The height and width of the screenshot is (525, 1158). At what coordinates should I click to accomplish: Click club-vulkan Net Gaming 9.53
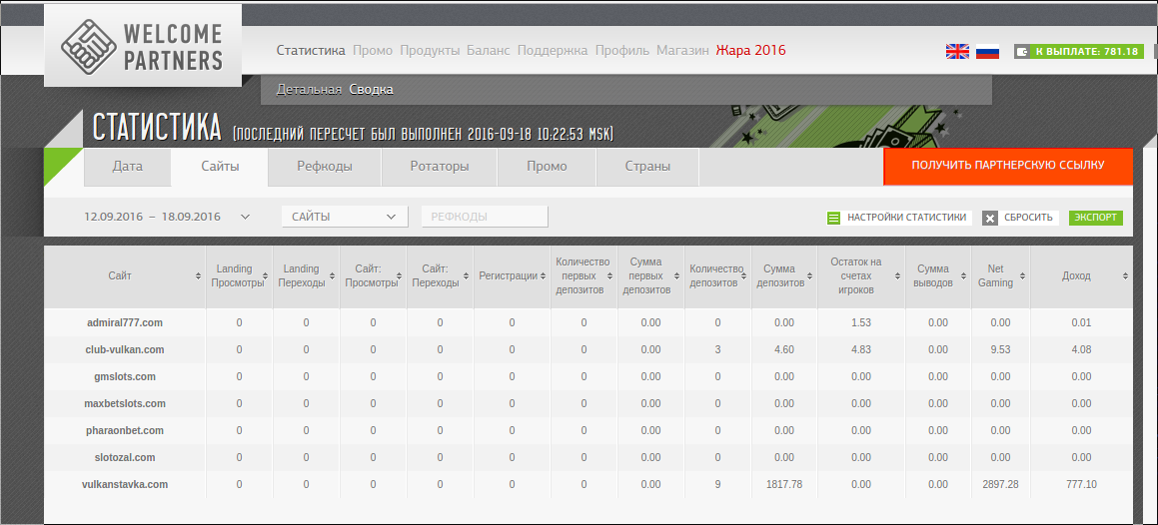(1001, 349)
